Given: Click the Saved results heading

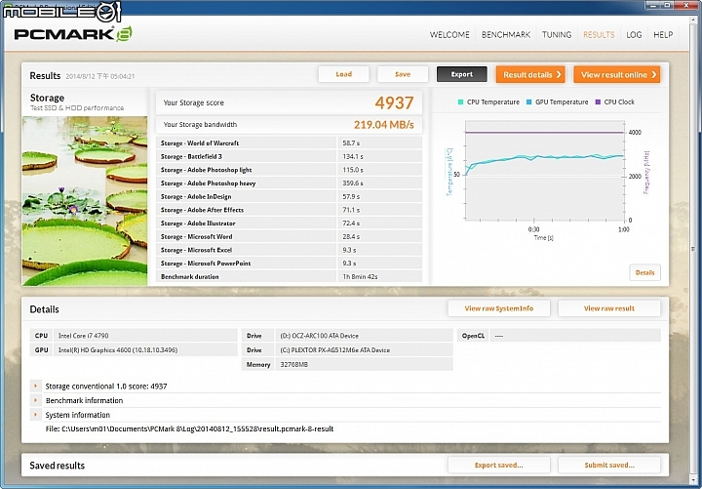Looking at the screenshot, I should 57,466.
